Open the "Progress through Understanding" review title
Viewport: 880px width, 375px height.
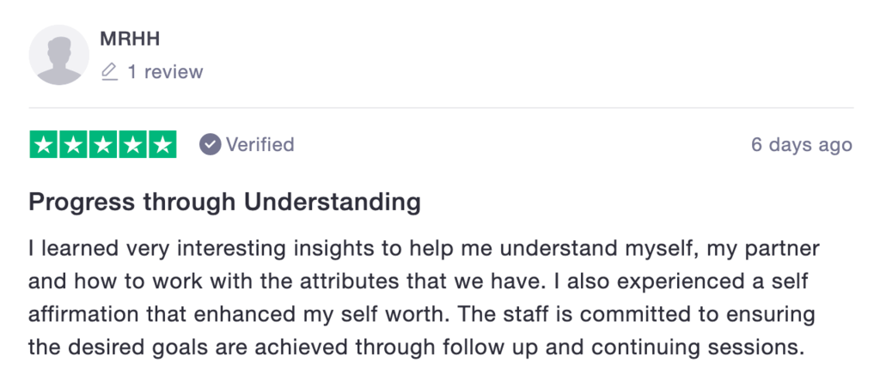click(x=224, y=203)
